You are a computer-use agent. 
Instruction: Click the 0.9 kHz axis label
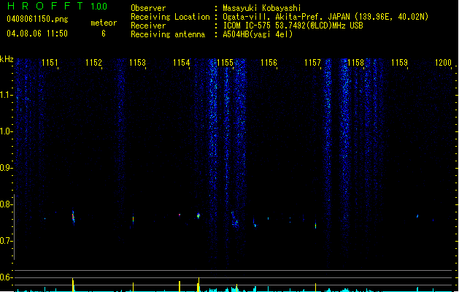[6, 168]
